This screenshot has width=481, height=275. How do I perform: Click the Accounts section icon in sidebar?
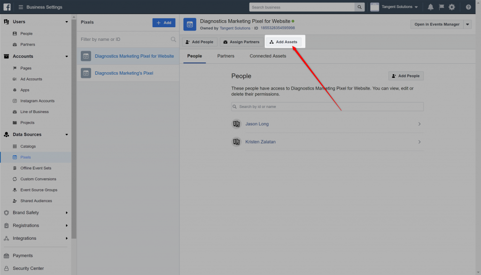coord(7,56)
